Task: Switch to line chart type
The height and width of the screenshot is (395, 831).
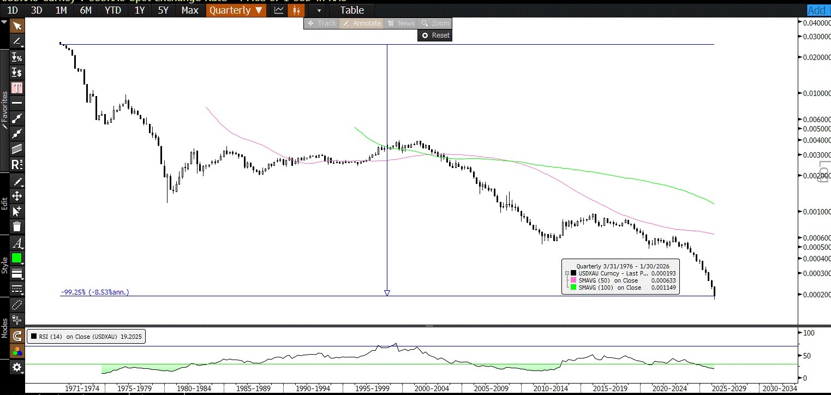Action: [279, 10]
